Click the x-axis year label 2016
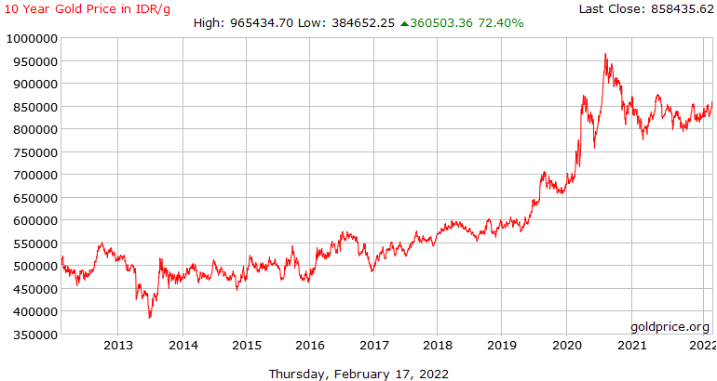This screenshot has height=381, width=717. (x=309, y=346)
